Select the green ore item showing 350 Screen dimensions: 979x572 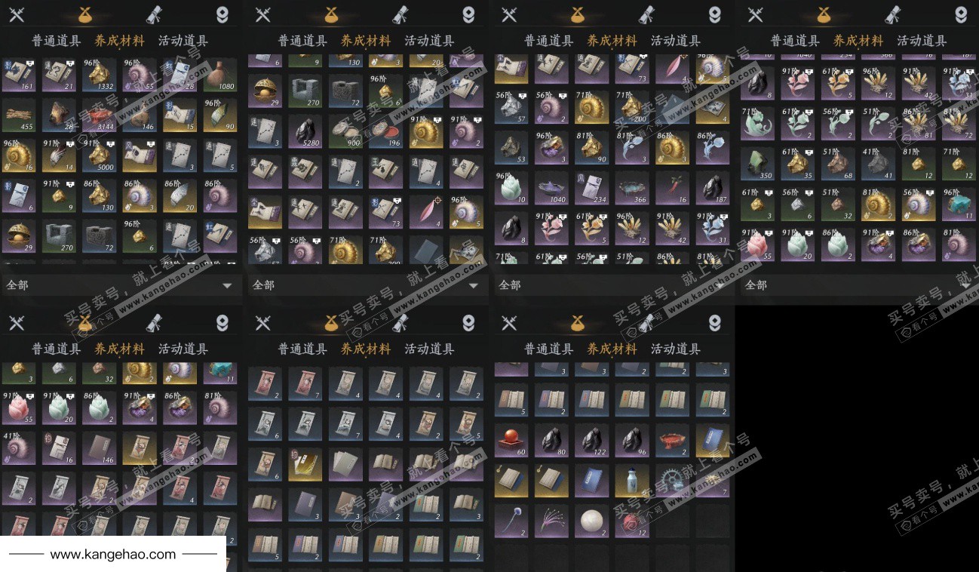tap(756, 164)
